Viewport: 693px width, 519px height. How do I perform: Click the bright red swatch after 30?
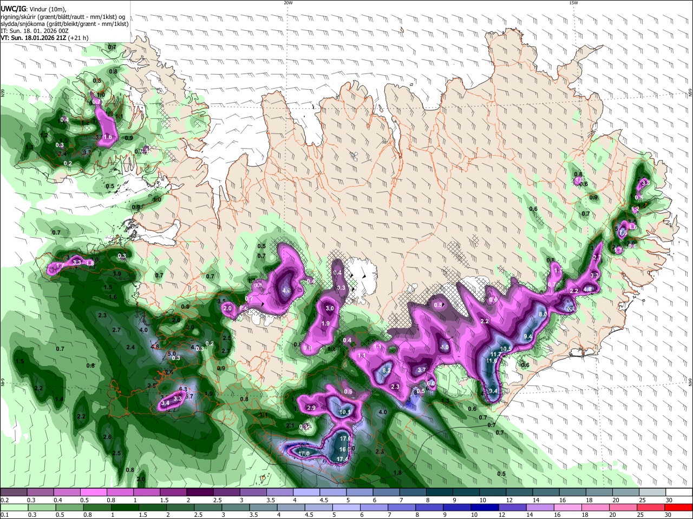tap(678, 507)
